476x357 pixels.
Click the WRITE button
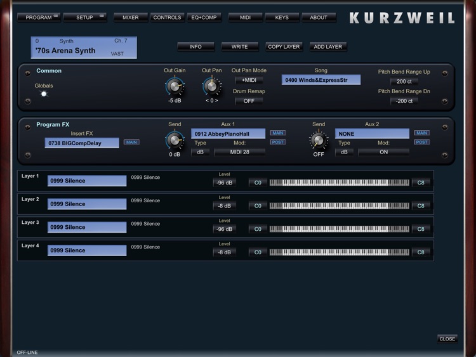click(240, 47)
